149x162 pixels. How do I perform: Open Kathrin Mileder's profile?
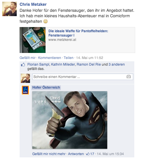point(63,64)
